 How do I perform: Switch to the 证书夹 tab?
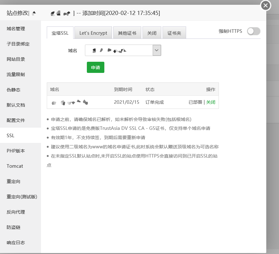[174, 32]
